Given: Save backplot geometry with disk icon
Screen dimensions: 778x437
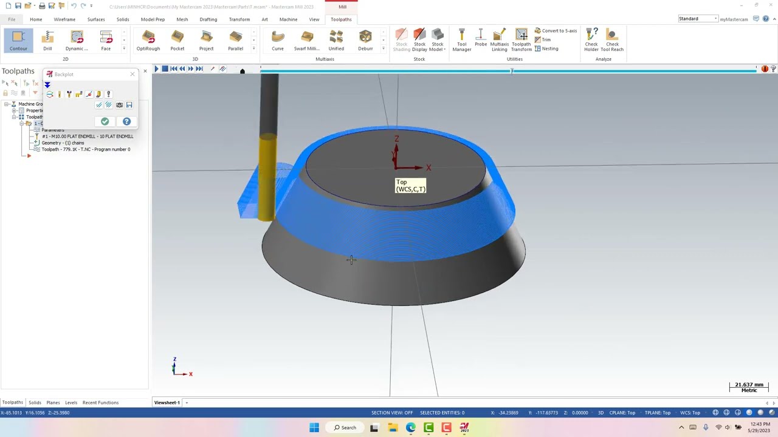Looking at the screenshot, I should 129,105.
